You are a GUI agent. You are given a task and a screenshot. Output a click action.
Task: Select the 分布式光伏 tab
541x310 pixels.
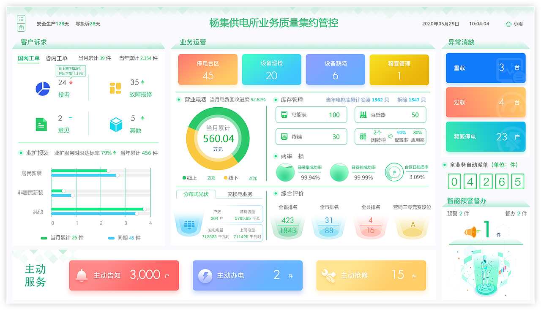click(x=196, y=194)
